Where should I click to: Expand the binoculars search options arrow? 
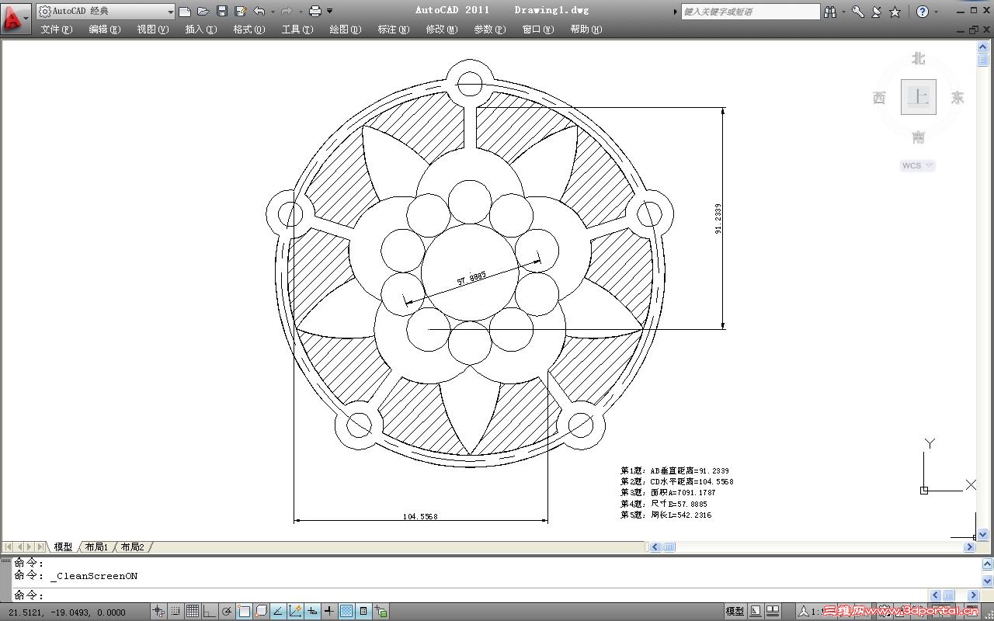843,12
